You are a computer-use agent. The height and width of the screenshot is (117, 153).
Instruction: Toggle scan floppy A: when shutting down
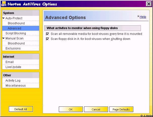click(47, 39)
